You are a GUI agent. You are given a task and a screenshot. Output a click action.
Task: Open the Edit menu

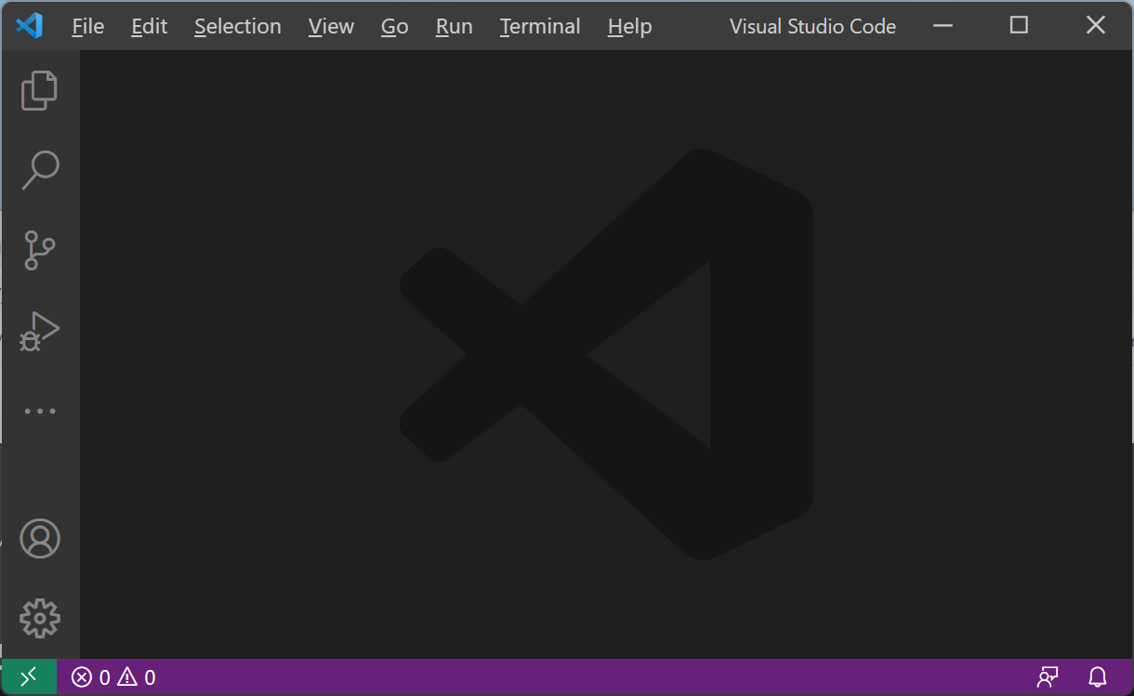(x=150, y=27)
